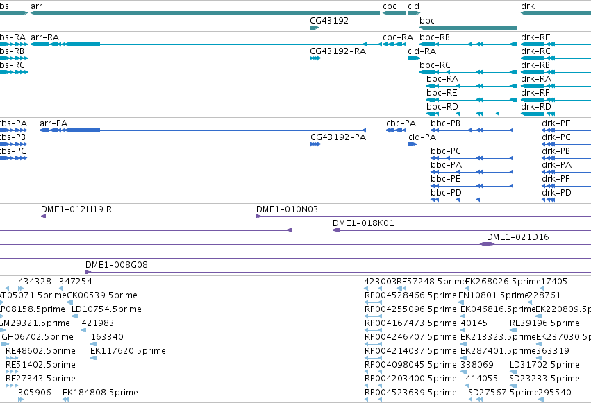Image resolution: width=591 pixels, height=403 pixels.
Task: Select clone DME1-008G08
Action: (338, 272)
